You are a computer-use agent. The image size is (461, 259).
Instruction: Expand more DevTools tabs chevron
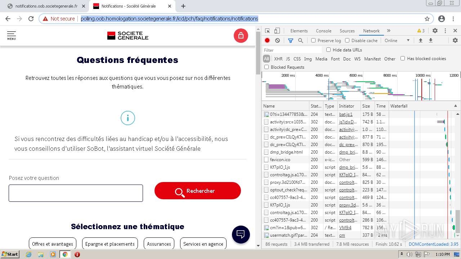click(x=389, y=31)
